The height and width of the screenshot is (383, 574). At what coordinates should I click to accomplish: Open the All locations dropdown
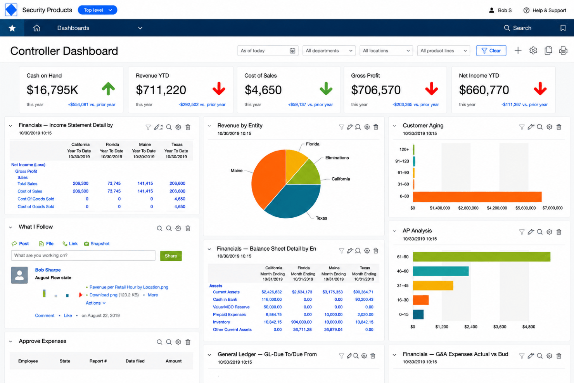point(386,51)
